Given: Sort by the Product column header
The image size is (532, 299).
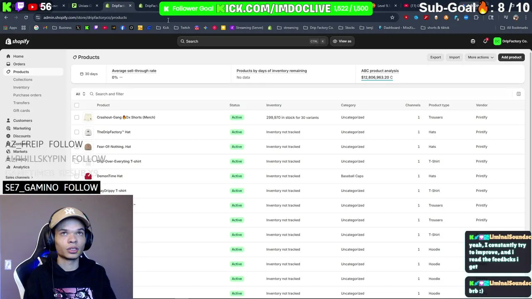Looking at the screenshot, I should point(103,105).
